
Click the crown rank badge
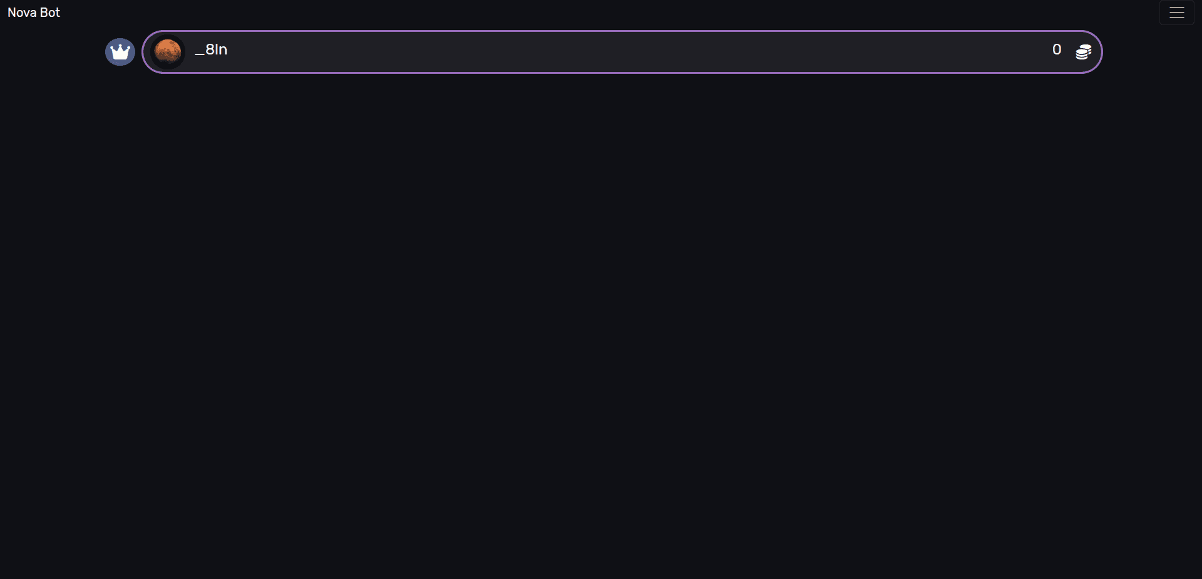120,52
